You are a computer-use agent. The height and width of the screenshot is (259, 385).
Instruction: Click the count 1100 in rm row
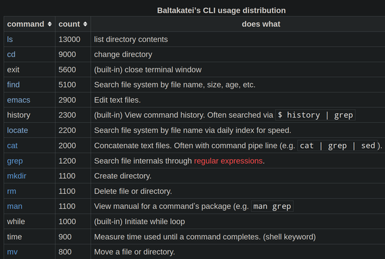67,191
